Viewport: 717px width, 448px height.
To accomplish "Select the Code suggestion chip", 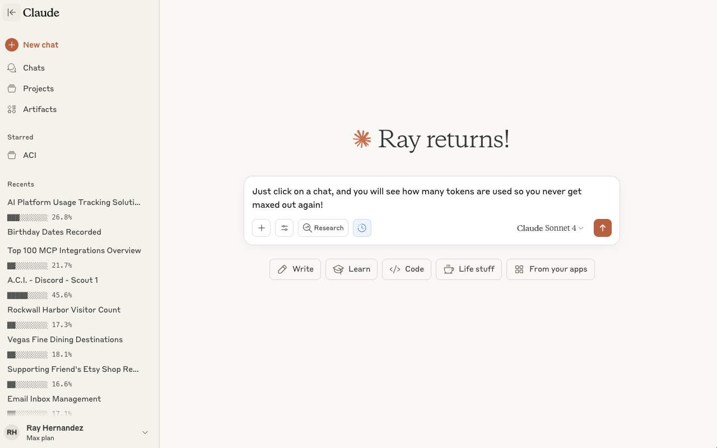I will [x=407, y=269].
